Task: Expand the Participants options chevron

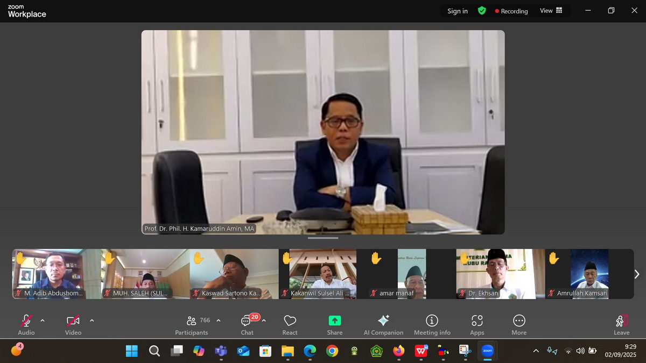Action: point(219,321)
